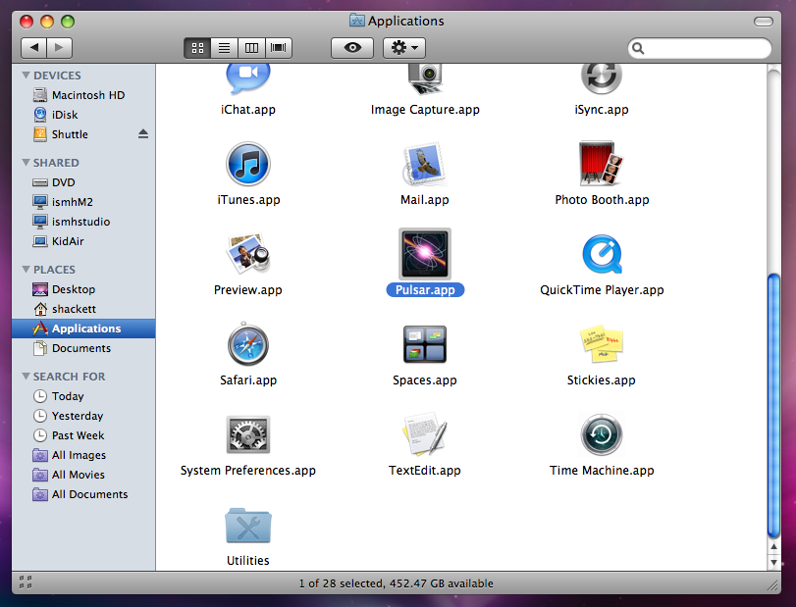Click the Applications folder icon in title bar
Screen dimensions: 796x607
[357, 21]
